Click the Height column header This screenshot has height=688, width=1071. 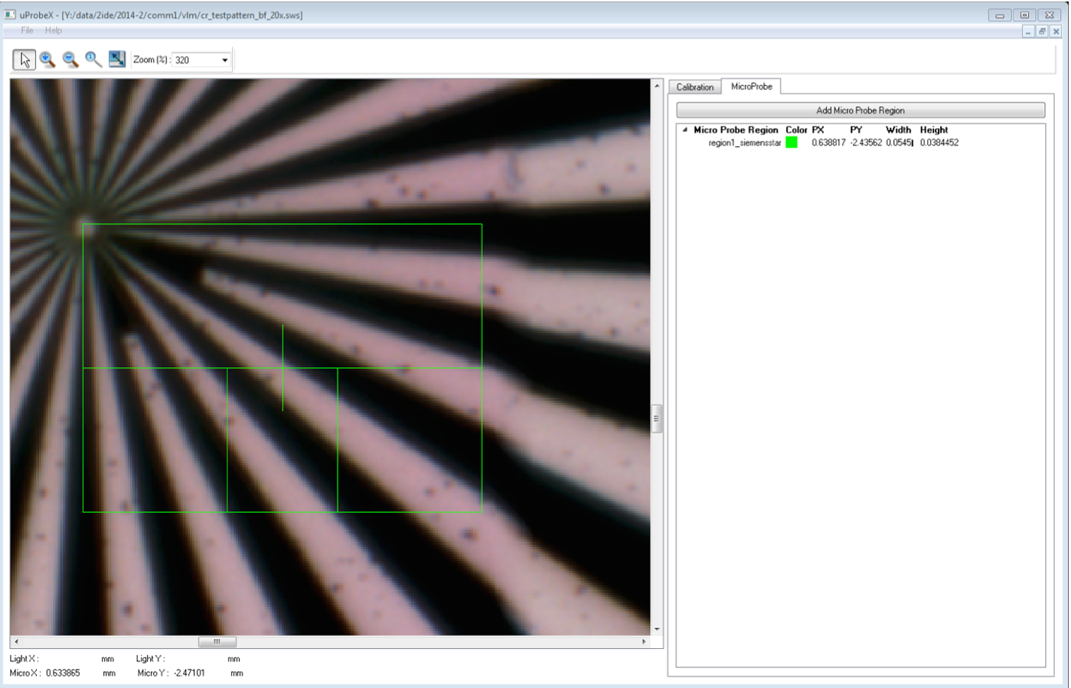934,130
